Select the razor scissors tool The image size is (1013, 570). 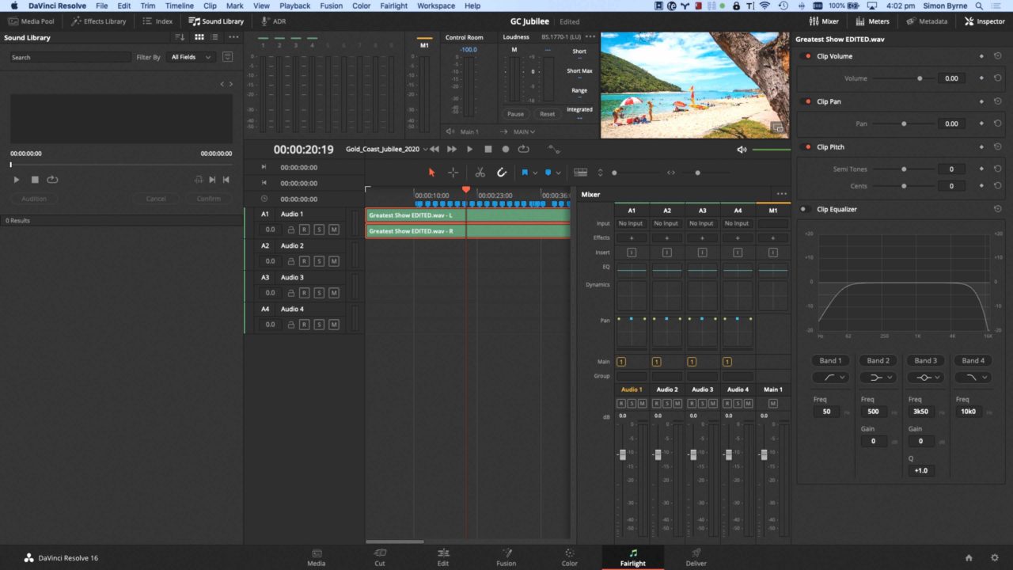pos(480,172)
